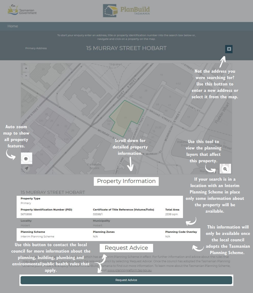The width and height of the screenshot is (253, 293).
Task: Click the Request Advice button
Action: 126,280
